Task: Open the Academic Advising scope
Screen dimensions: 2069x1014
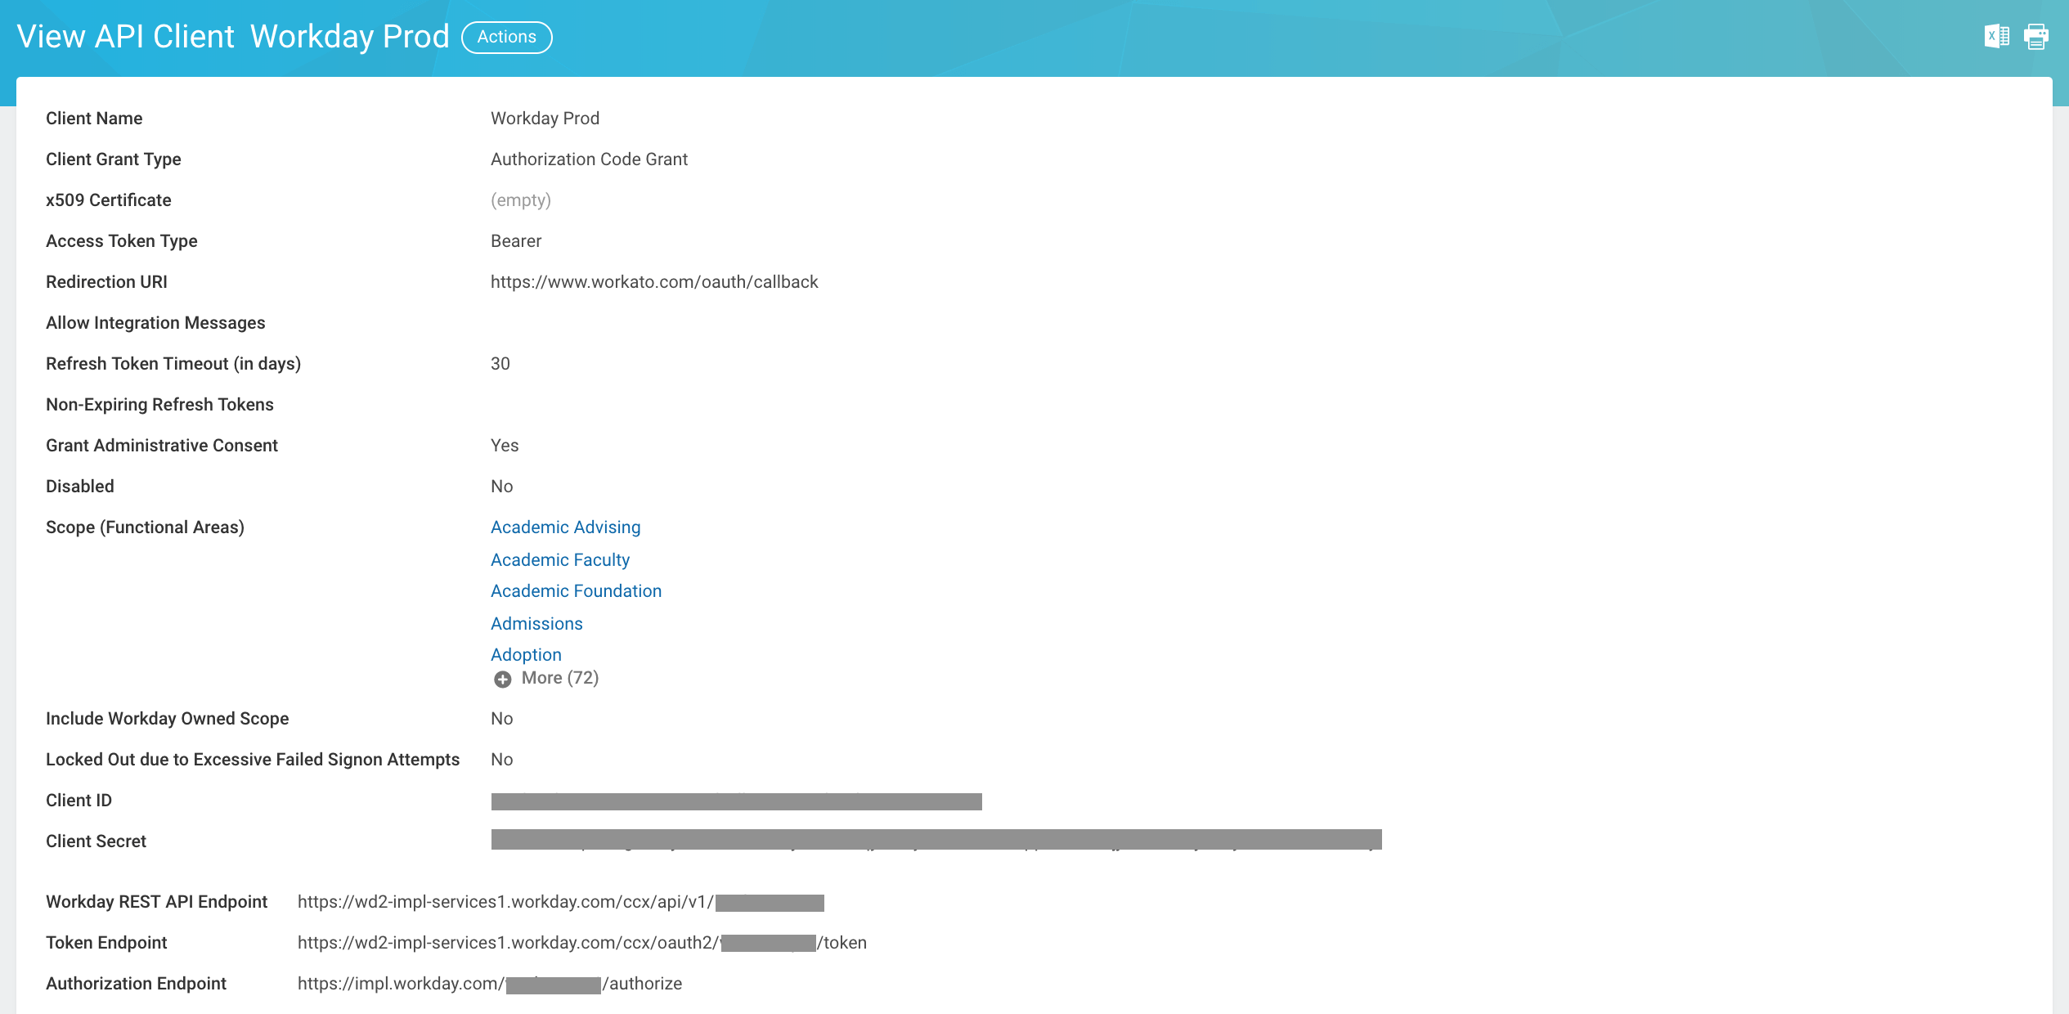Action: 565,527
